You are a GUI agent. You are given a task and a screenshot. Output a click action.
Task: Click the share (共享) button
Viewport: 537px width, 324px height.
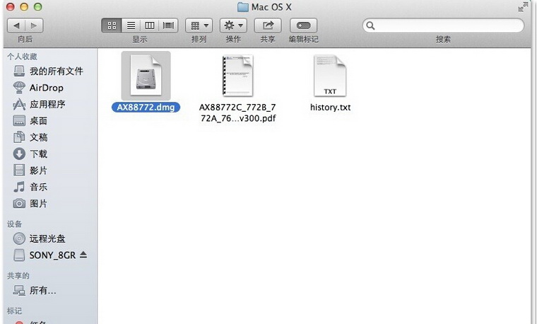pyautogui.click(x=268, y=25)
